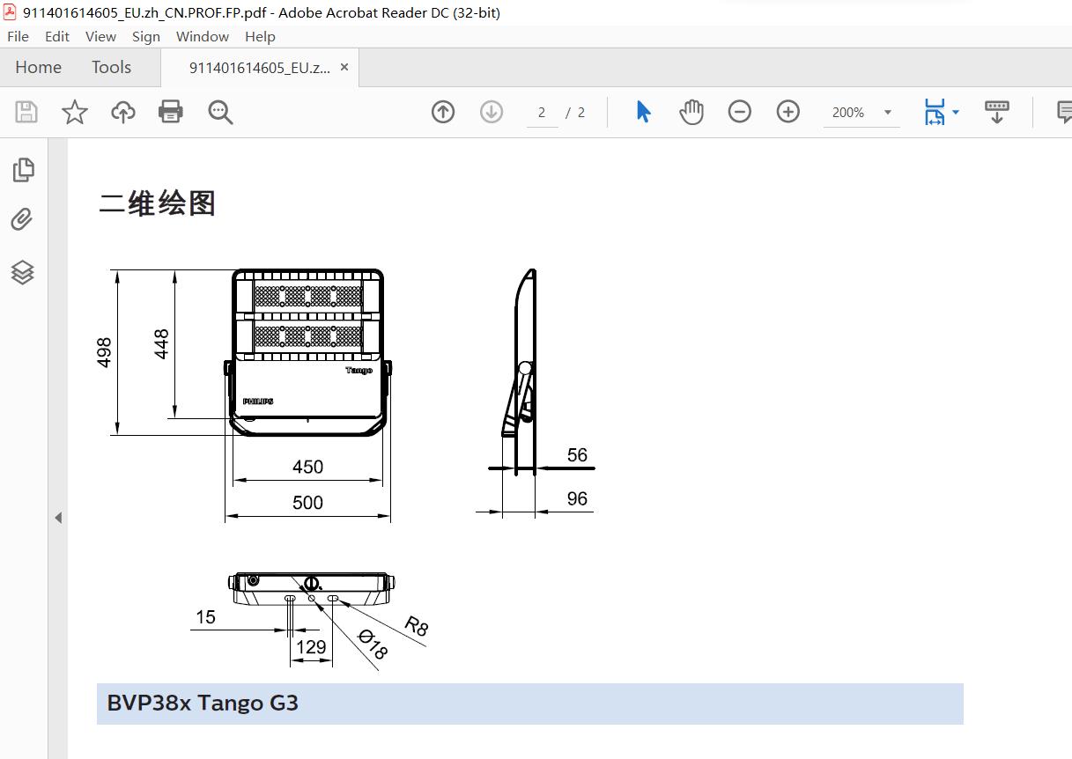Click the BVP38x Tango G3 caption
Image resolution: width=1072 pixels, height=759 pixels.
coord(203,703)
